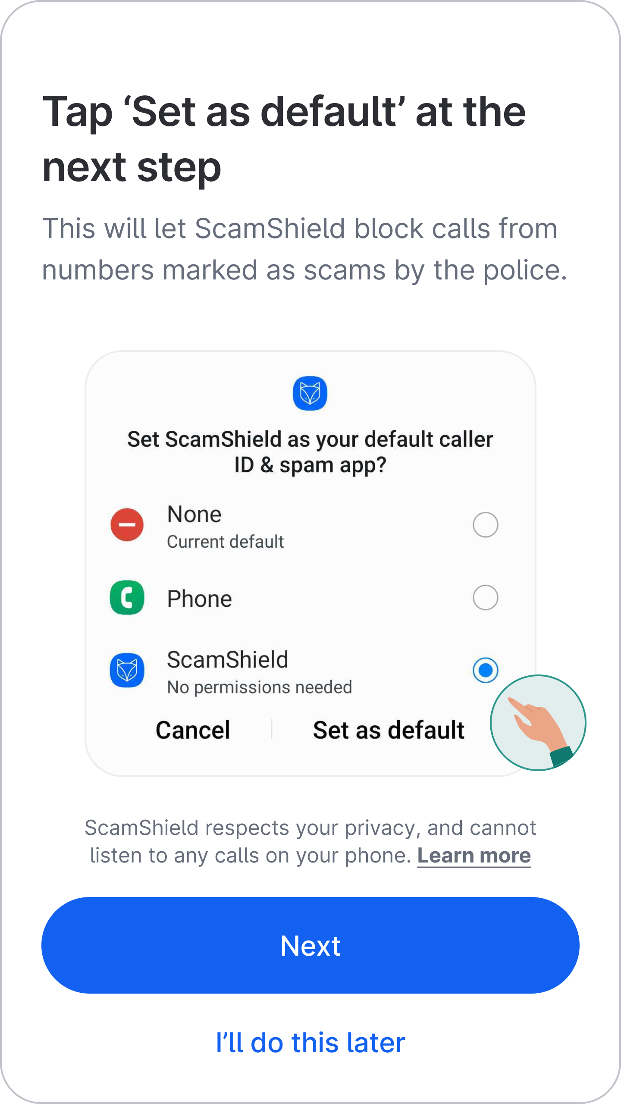Tap I'll do this later link
The height and width of the screenshot is (1104, 621).
(310, 1043)
